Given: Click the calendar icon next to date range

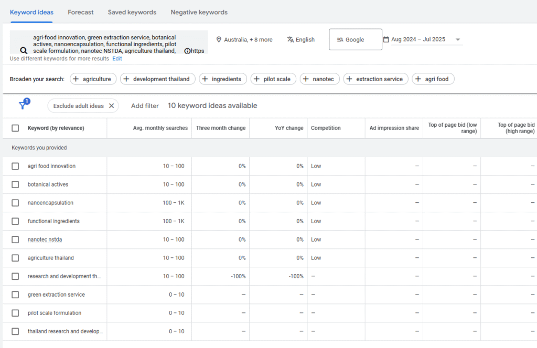Looking at the screenshot, I should [386, 40].
